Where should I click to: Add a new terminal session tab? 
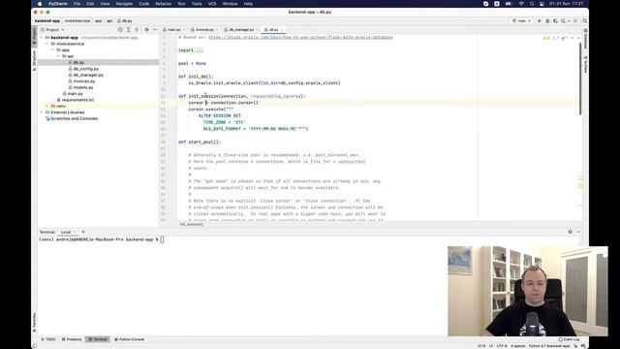[83, 232]
